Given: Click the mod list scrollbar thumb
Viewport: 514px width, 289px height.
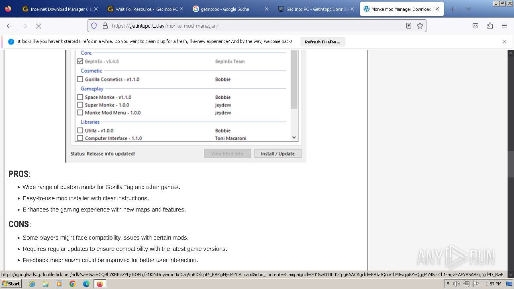Looking at the screenshot, I should point(294,79).
